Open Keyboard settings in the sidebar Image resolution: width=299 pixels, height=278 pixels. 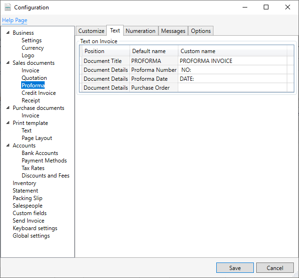click(35, 228)
